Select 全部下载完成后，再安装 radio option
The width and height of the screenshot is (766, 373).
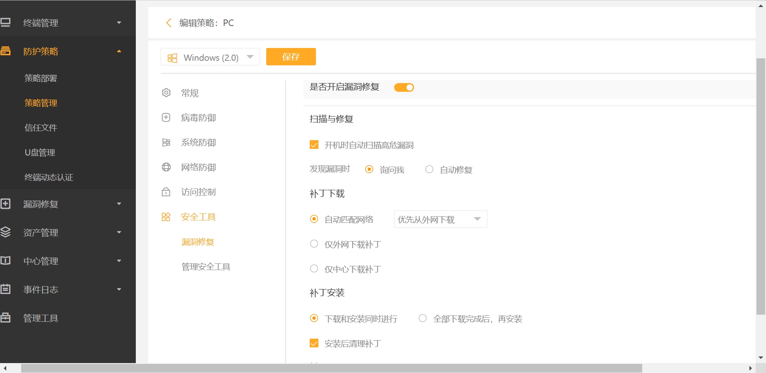point(423,318)
